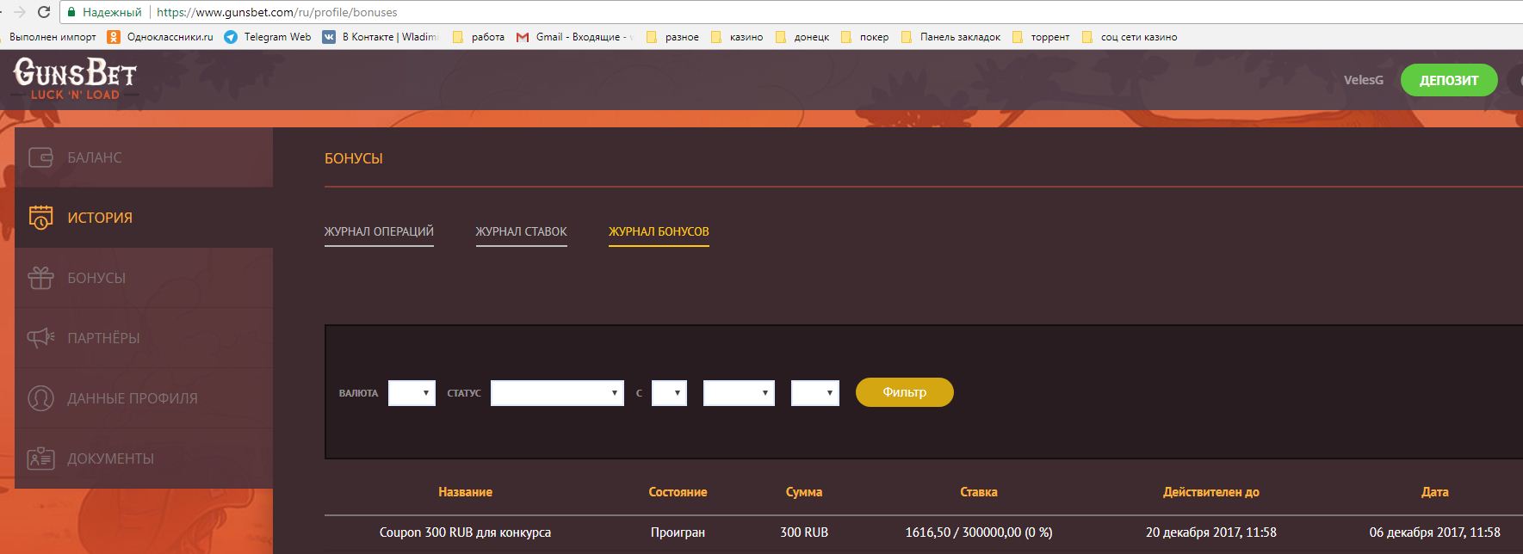This screenshot has width=1523, height=554.
Task: Expand the Валюта dropdown
Action: pos(412,393)
